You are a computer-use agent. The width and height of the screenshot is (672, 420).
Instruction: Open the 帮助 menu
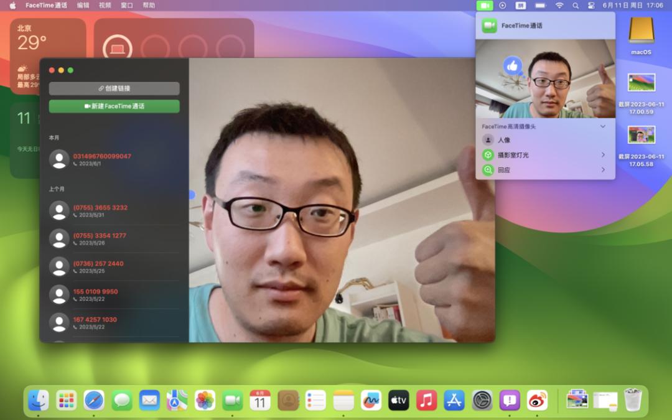(149, 6)
